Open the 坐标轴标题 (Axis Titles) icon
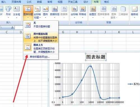The height and width of the screenshot is (107, 140). click(x=37, y=9)
